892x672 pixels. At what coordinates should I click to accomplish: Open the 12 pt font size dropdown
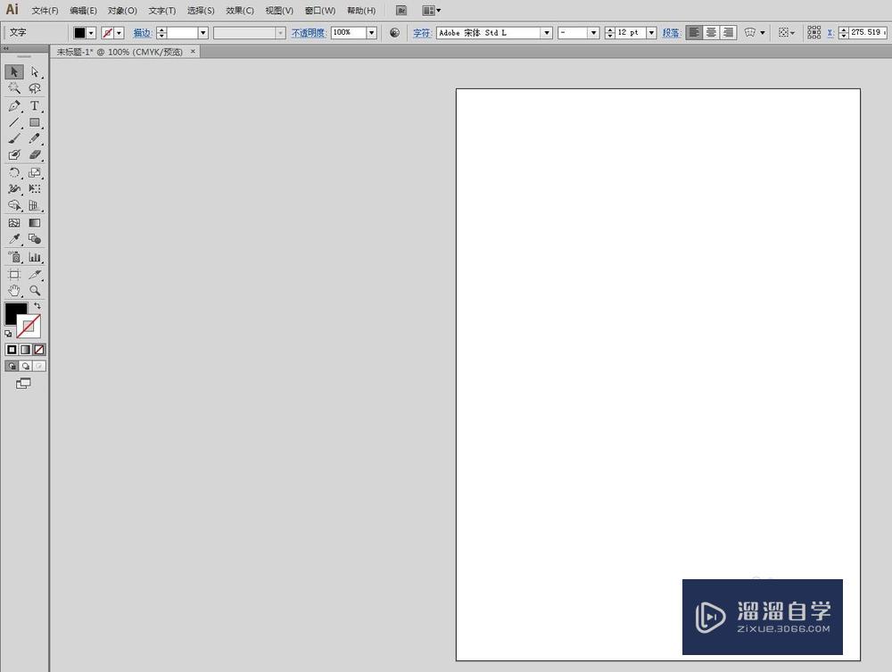pyautogui.click(x=651, y=33)
